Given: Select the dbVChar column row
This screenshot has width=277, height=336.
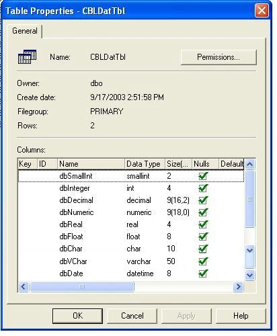Looking at the screenshot, I should (131, 261).
